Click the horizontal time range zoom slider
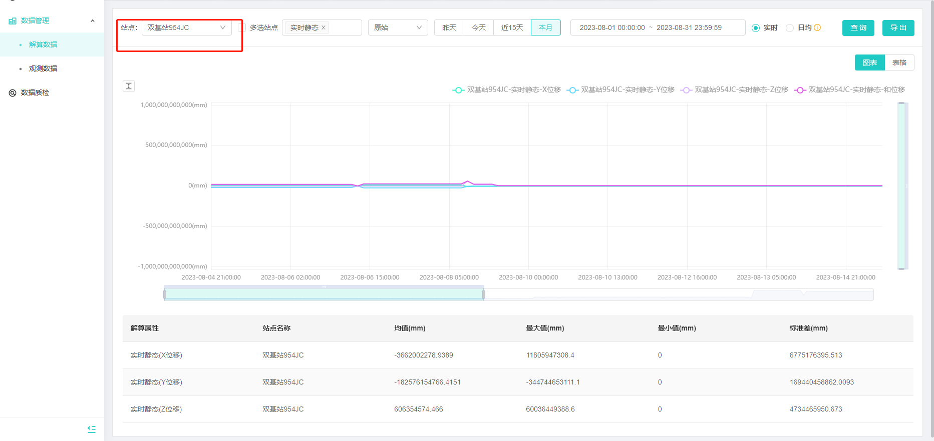The width and height of the screenshot is (934, 441). (324, 294)
